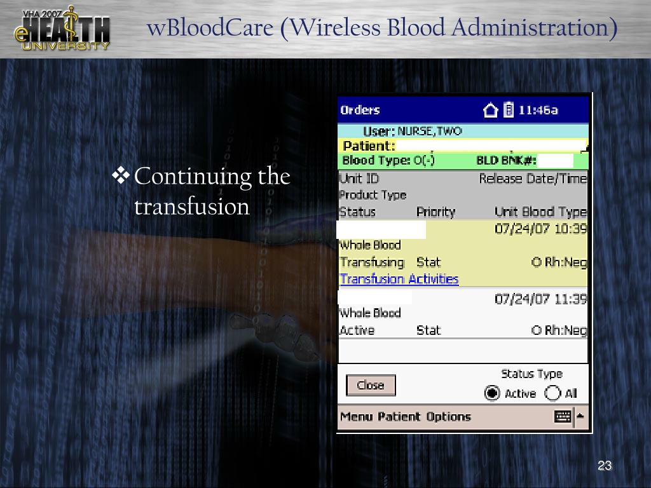Image resolution: width=651 pixels, height=488 pixels.
Task: Click the Product Type header label
Action: (x=373, y=195)
